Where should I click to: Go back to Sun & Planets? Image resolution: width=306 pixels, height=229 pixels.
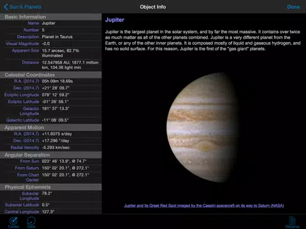click(x=22, y=7)
